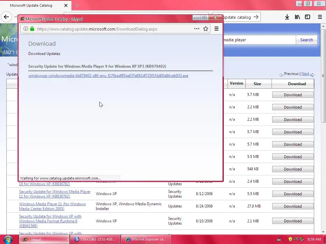The height and width of the screenshot is (244, 326).
Task: Open Windows Media Player 11 Media Center Edition link
Action: 52,206
